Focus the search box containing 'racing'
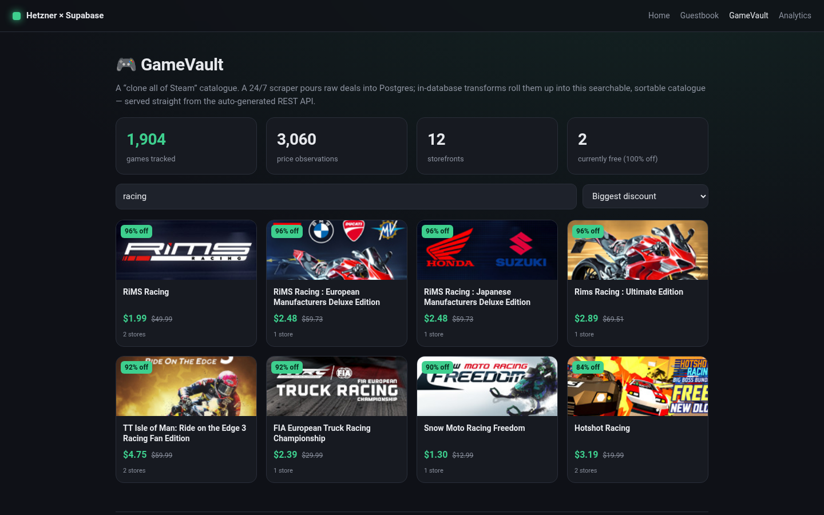Screen dimensions: 824x515 pos(346,196)
